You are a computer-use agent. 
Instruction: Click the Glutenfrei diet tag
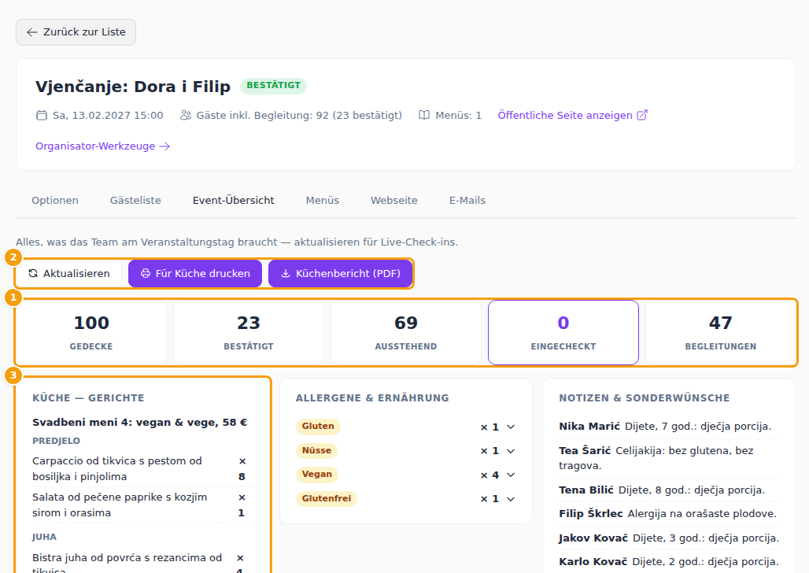pos(327,499)
